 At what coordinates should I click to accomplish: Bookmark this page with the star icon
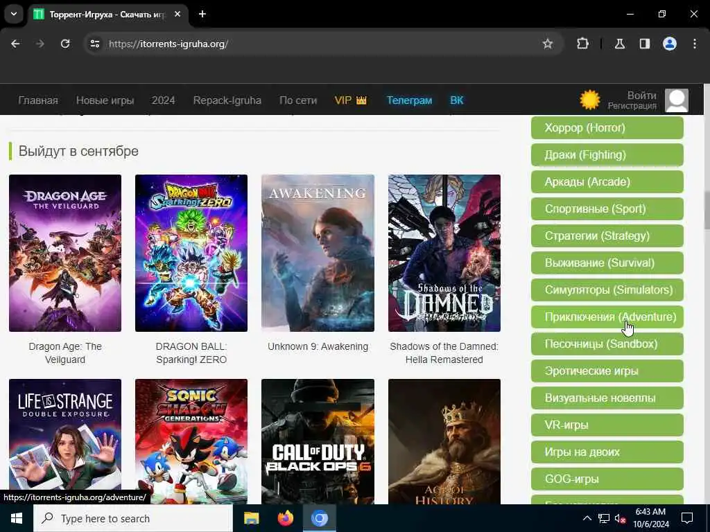548,44
